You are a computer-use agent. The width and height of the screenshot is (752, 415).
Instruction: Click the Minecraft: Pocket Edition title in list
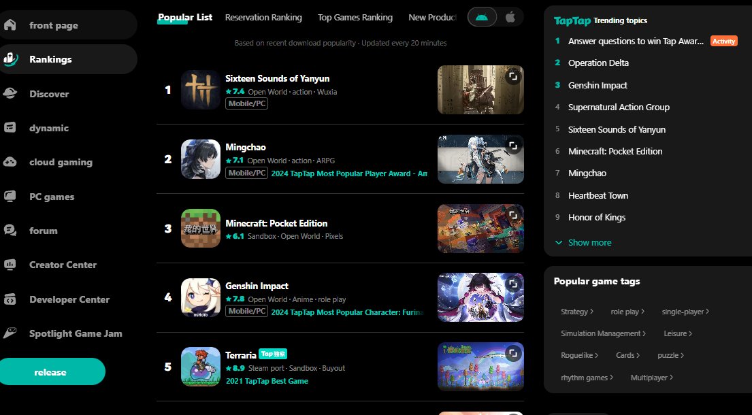tap(276, 223)
